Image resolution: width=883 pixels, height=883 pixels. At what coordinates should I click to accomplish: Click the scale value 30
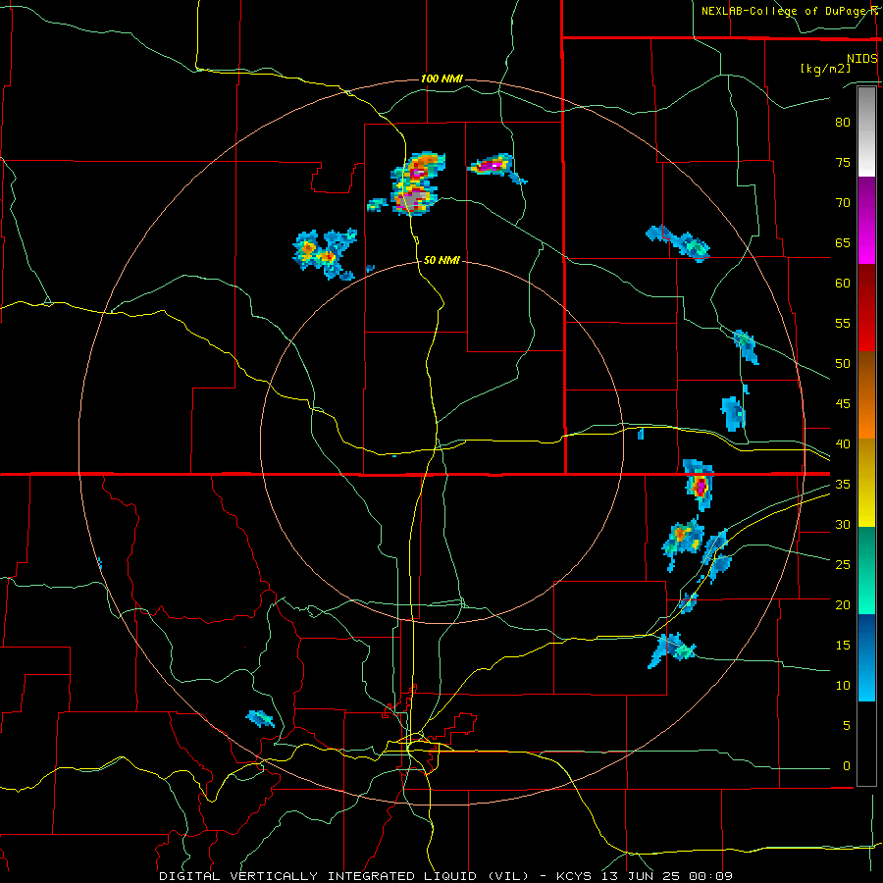click(x=843, y=524)
